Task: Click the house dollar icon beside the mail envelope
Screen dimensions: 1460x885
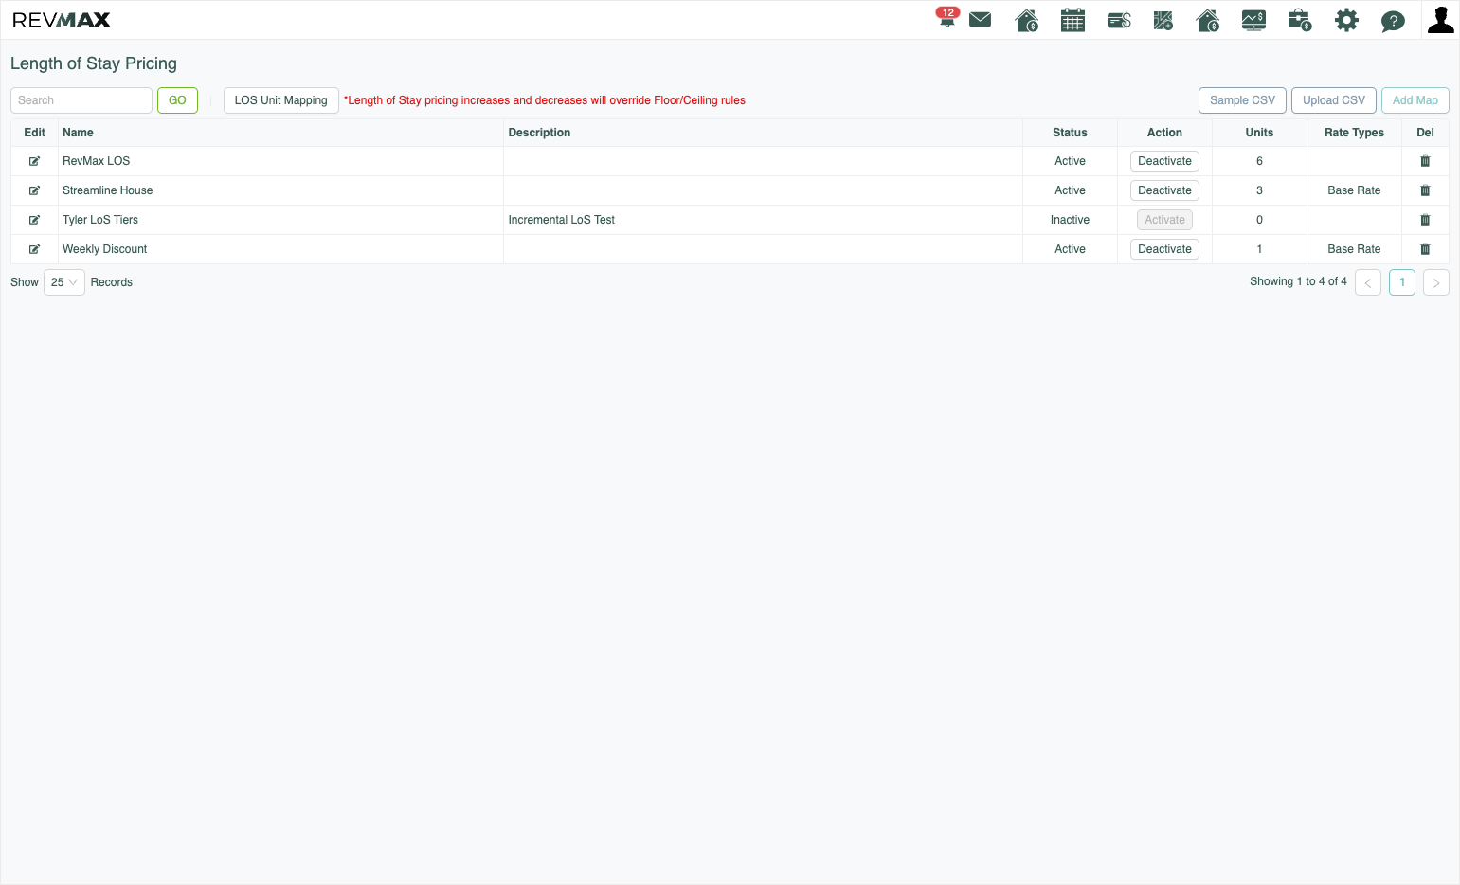Action: point(1027,20)
